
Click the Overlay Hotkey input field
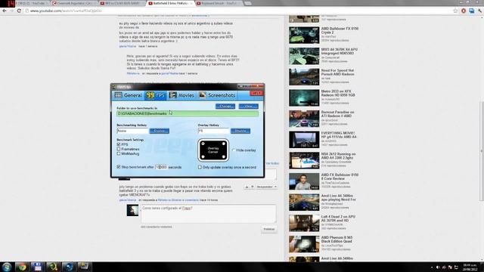(x=213, y=131)
